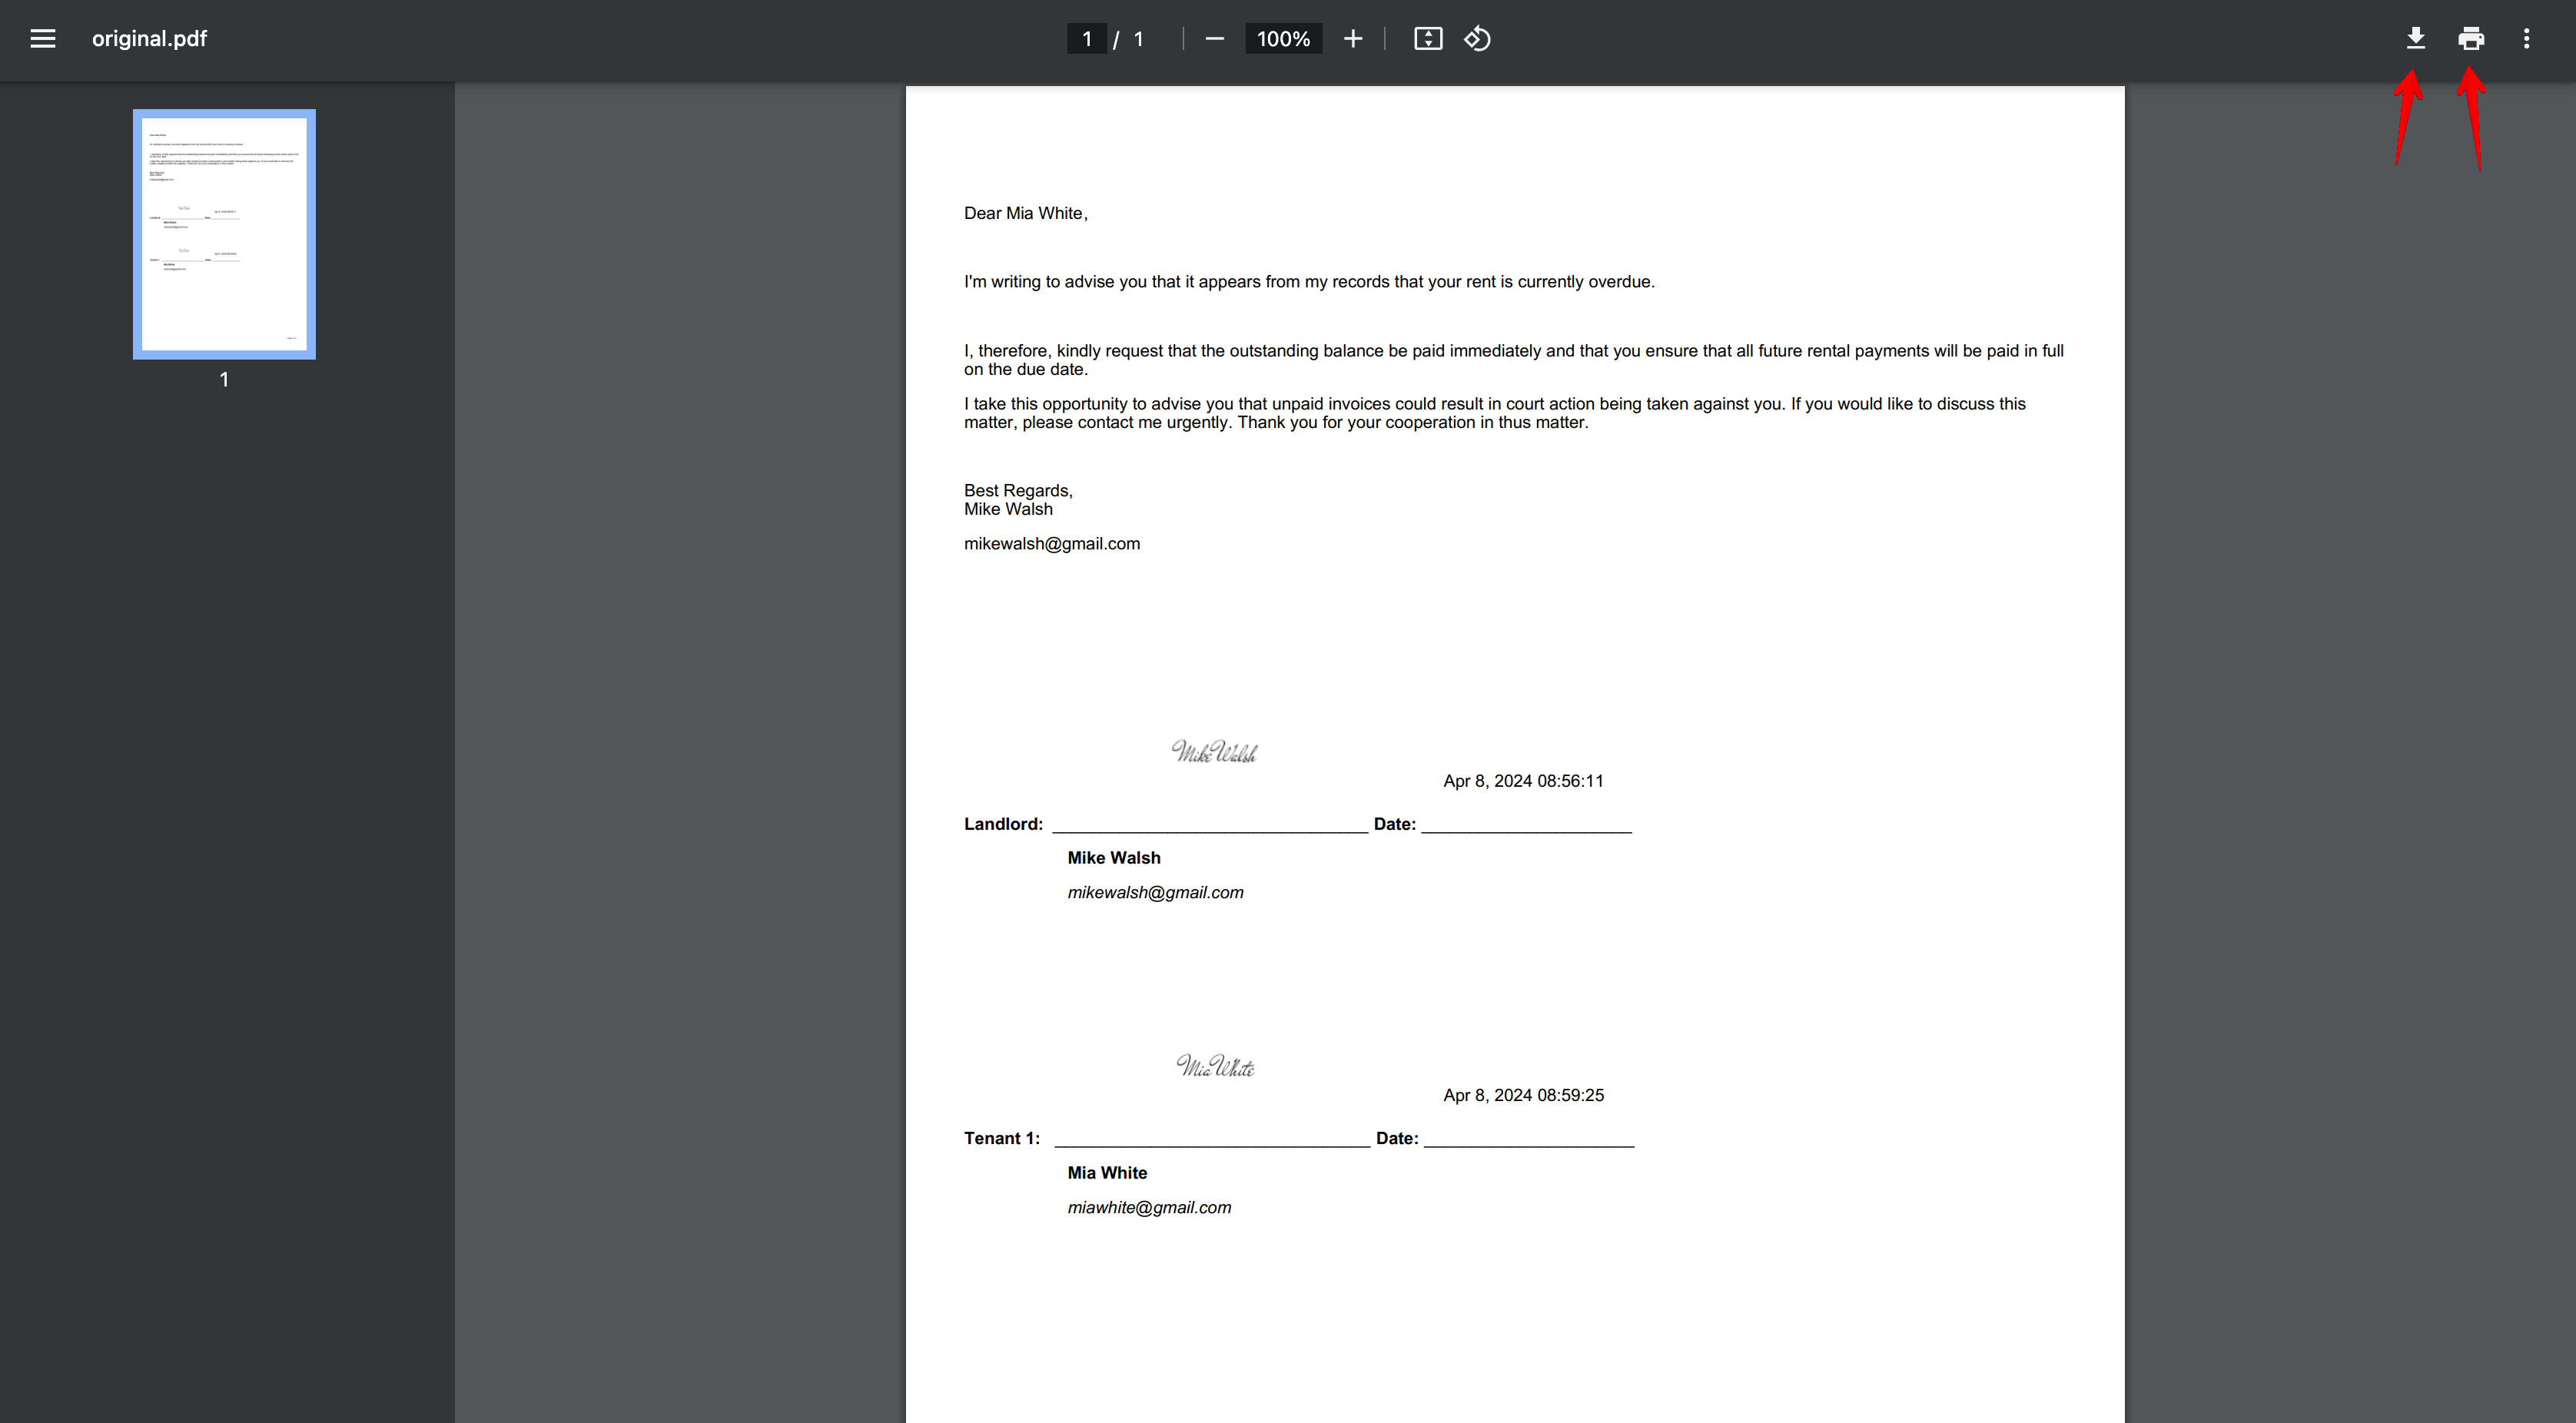Download the PDF file

(2415, 39)
